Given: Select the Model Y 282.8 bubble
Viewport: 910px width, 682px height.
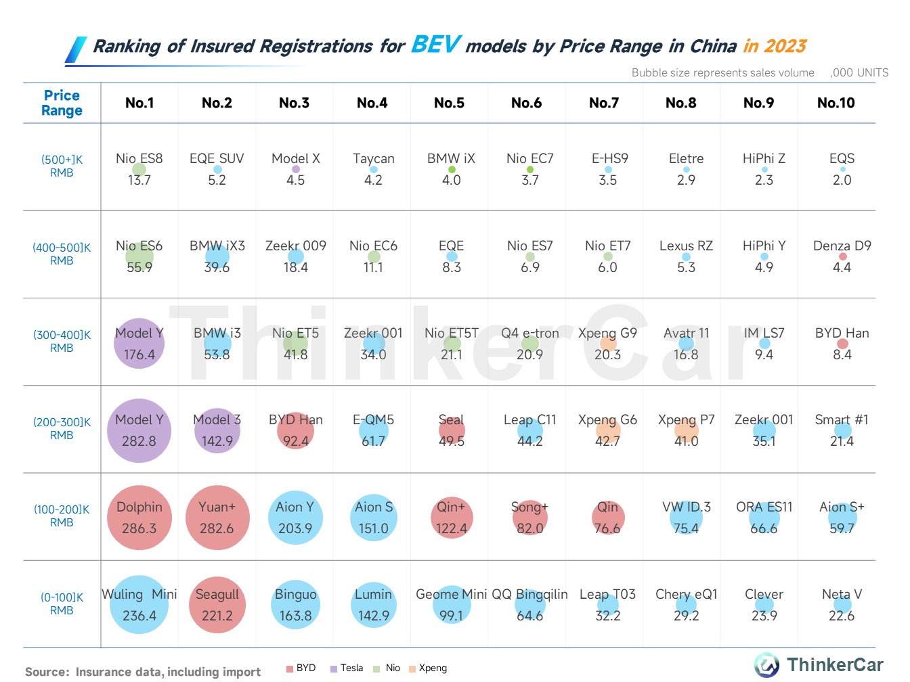Looking at the screenshot, I should 139,430.
